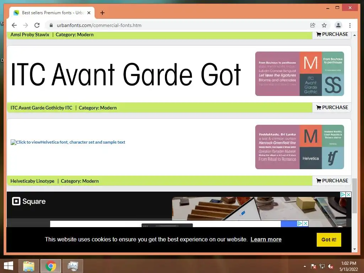
Task: Open the Windows Start menu
Action: [9, 266]
